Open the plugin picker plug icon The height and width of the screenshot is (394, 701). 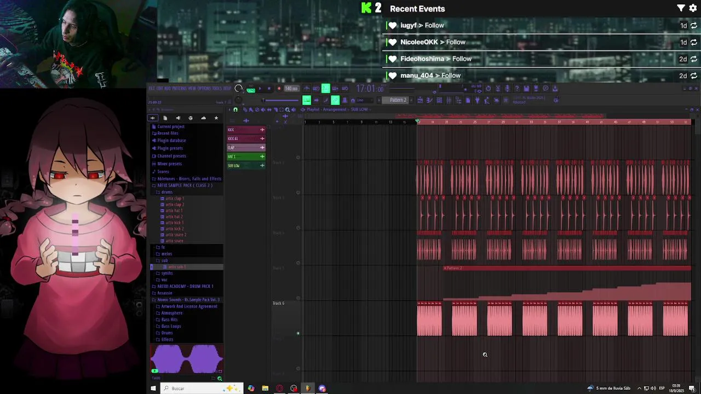[x=478, y=100]
